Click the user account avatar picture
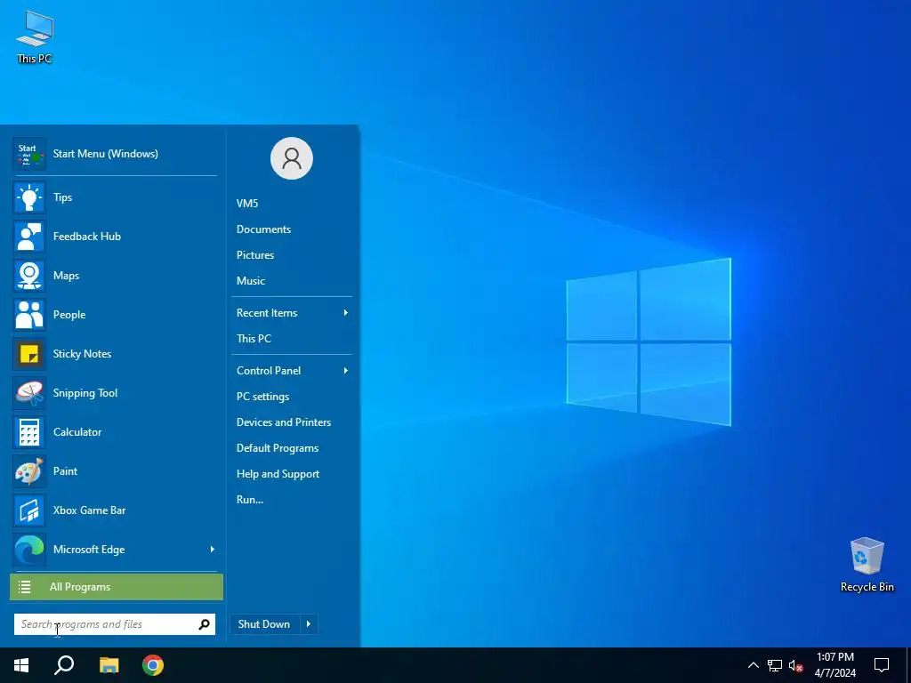911x683 pixels. pyautogui.click(x=292, y=158)
